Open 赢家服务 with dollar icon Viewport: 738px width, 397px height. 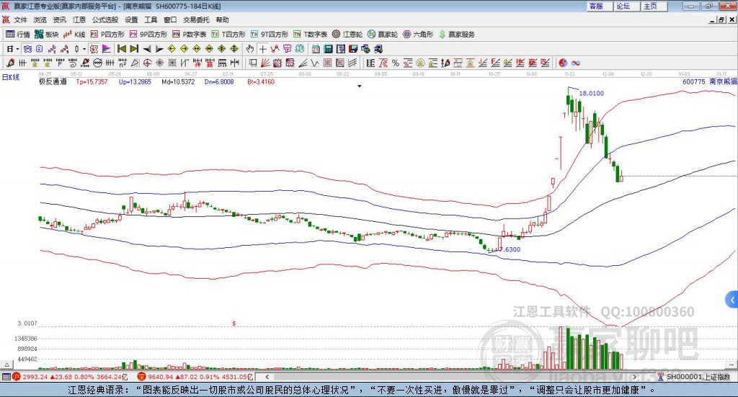(x=456, y=35)
